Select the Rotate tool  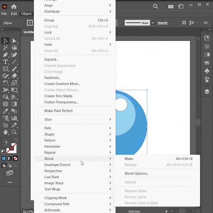[x=5, y=83]
